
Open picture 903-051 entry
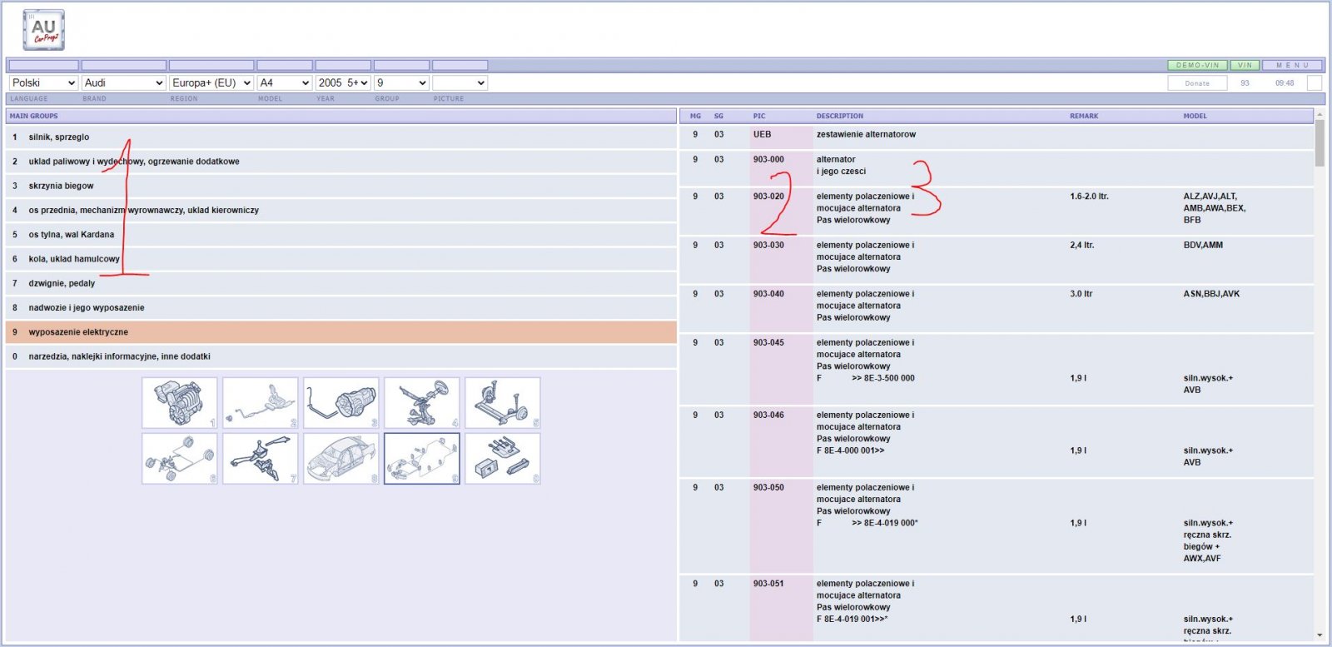coord(997,608)
